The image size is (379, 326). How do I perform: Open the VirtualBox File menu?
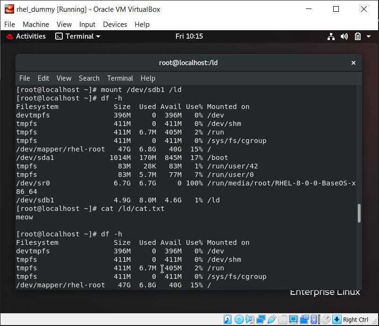coord(9,25)
